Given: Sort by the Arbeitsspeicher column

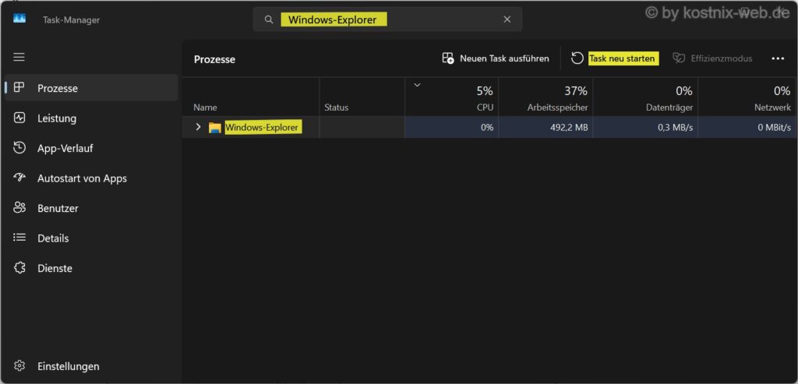Looking at the screenshot, I should pos(546,96).
